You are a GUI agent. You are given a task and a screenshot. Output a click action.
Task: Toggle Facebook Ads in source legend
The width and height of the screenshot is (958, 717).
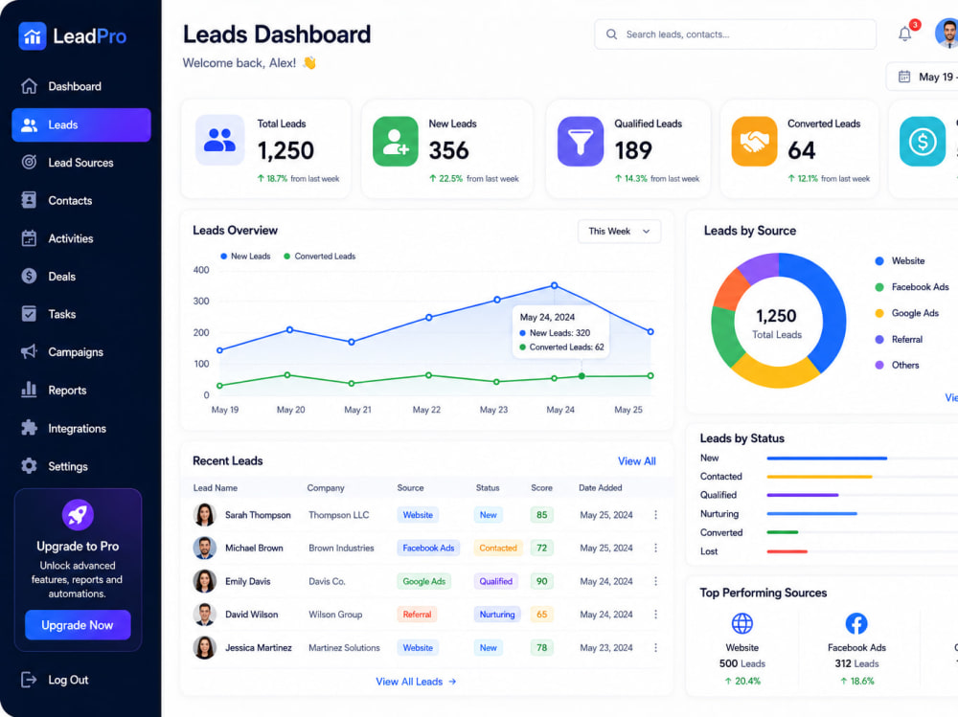[x=912, y=287]
